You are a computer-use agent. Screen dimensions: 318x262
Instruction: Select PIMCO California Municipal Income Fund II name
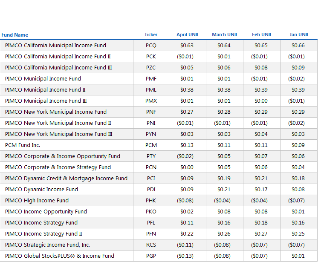58,57
